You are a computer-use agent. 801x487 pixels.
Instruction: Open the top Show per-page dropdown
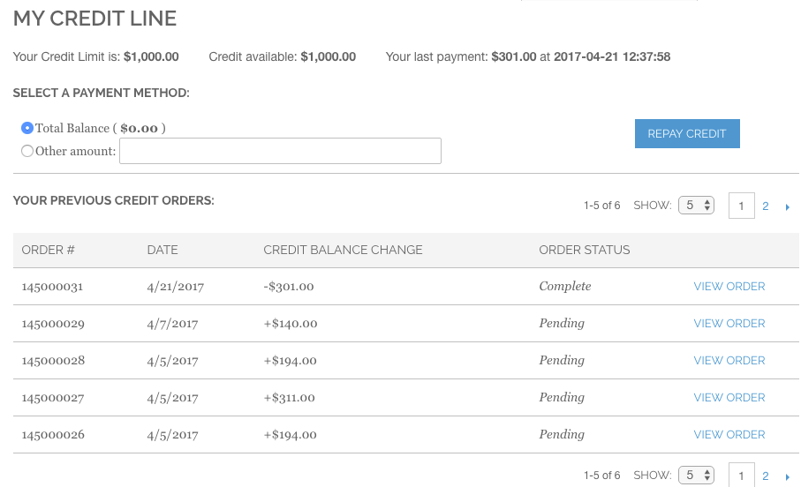pyautogui.click(x=696, y=206)
